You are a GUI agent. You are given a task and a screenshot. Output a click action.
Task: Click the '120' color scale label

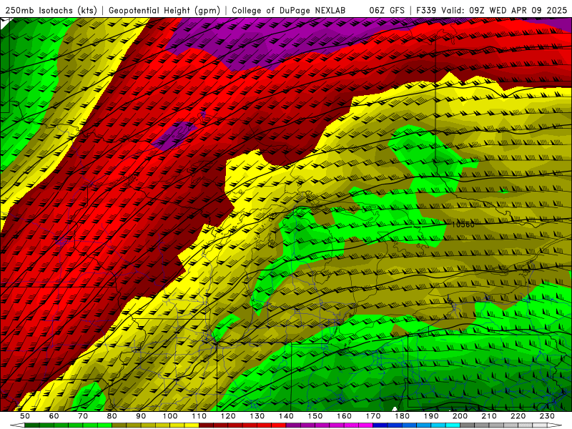[x=228, y=416]
